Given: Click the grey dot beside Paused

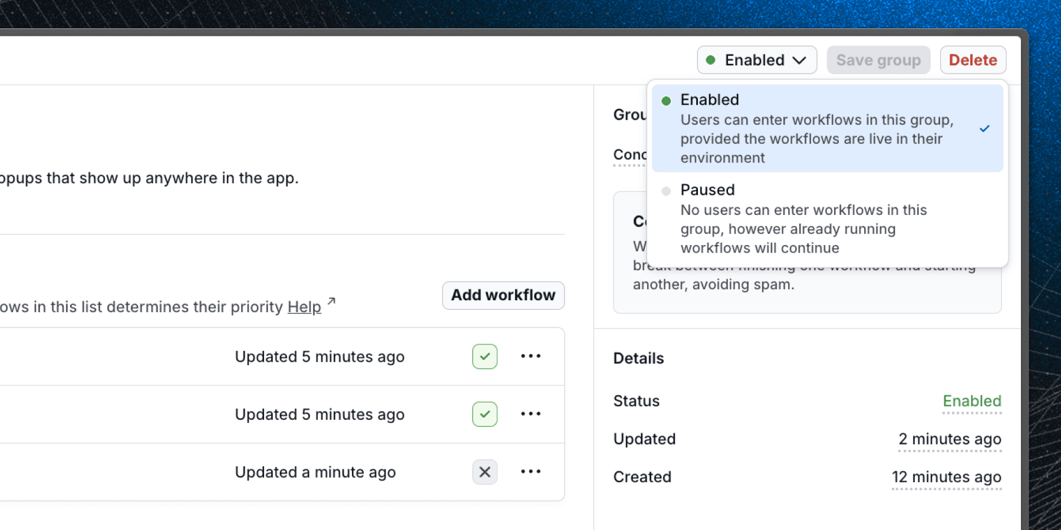Looking at the screenshot, I should coord(666,191).
